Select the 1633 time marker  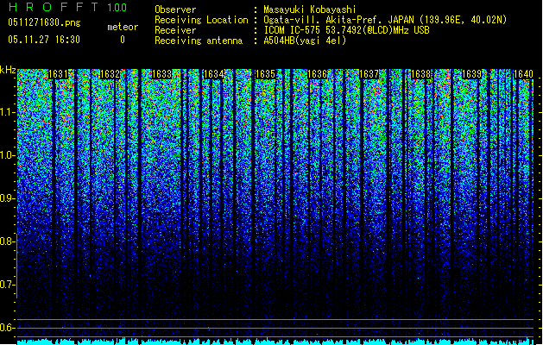[161, 74]
